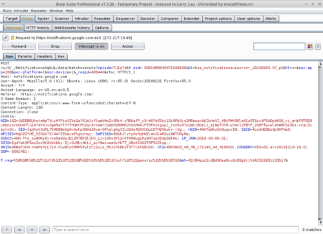This screenshot has width=323, height=234.
Task: Click the 'Type a search term' field
Action: pyautogui.click(x=176, y=229)
